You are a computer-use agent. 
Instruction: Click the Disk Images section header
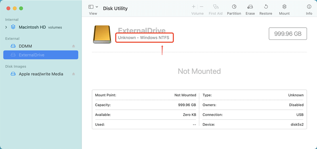click(15, 66)
